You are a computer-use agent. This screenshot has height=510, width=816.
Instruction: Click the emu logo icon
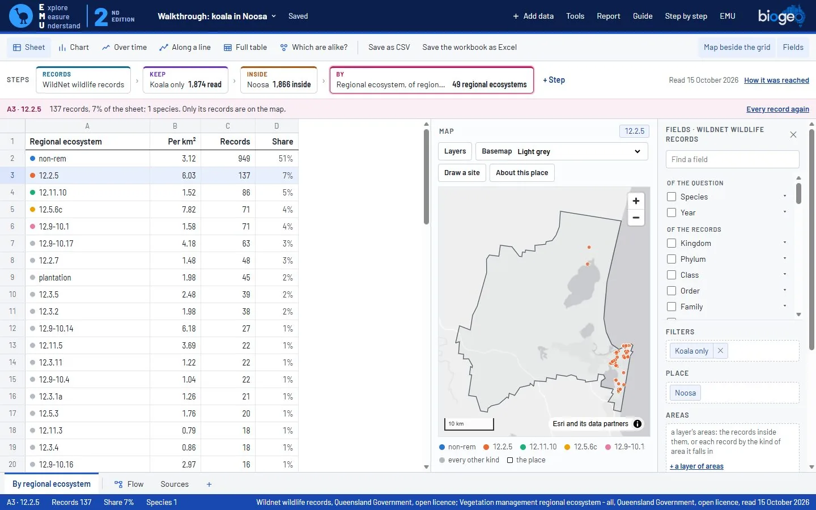(21, 16)
